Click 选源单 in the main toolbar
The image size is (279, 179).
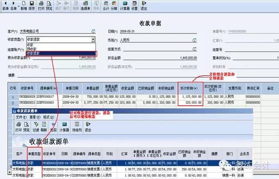pos(85,6)
